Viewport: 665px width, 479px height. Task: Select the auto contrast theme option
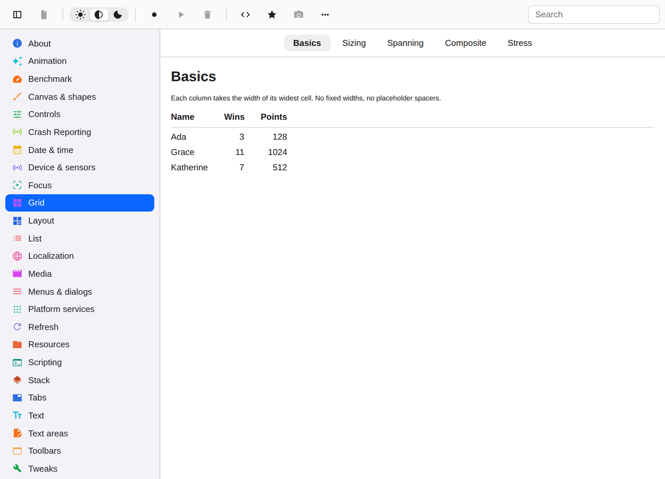(x=99, y=15)
